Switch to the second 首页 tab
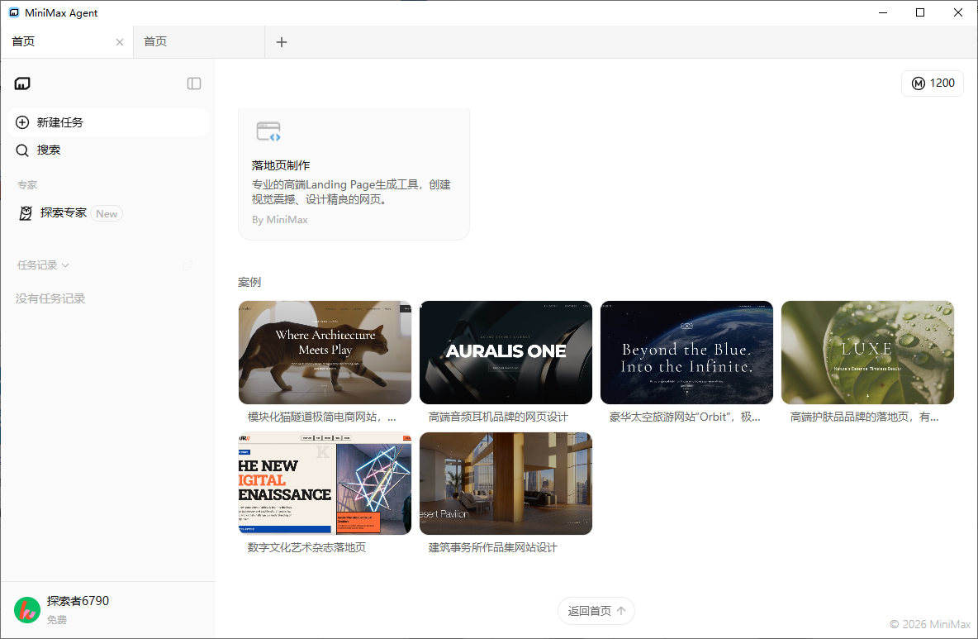978x639 pixels. [x=198, y=42]
